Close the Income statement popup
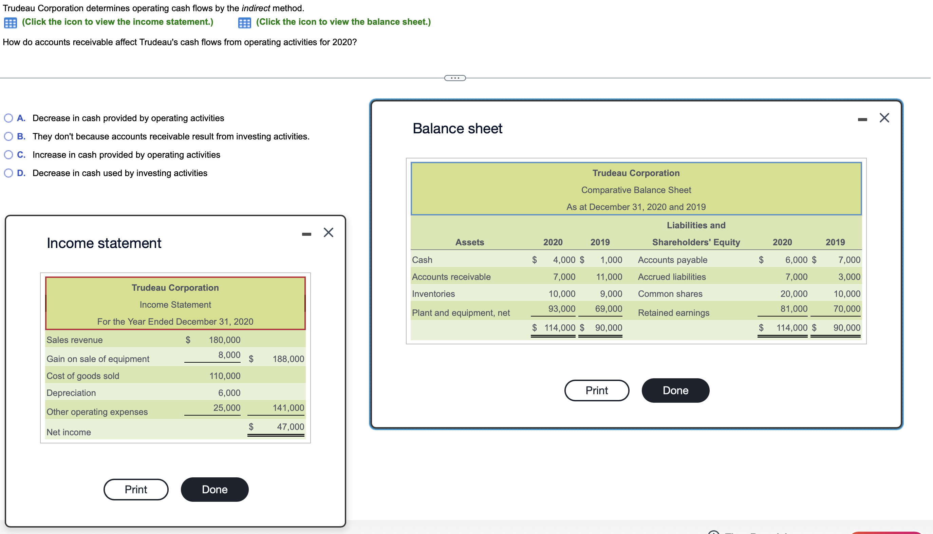Viewport: 933px width, 534px height. tap(329, 232)
